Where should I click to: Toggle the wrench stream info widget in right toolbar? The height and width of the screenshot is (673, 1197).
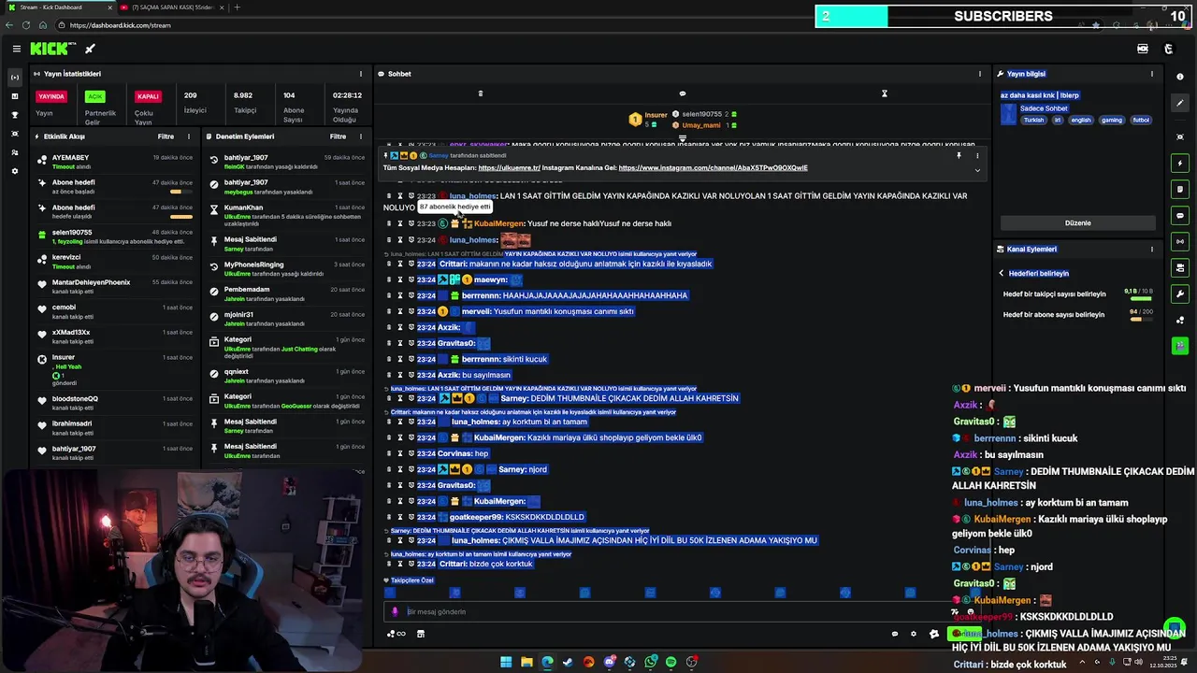(x=1180, y=294)
